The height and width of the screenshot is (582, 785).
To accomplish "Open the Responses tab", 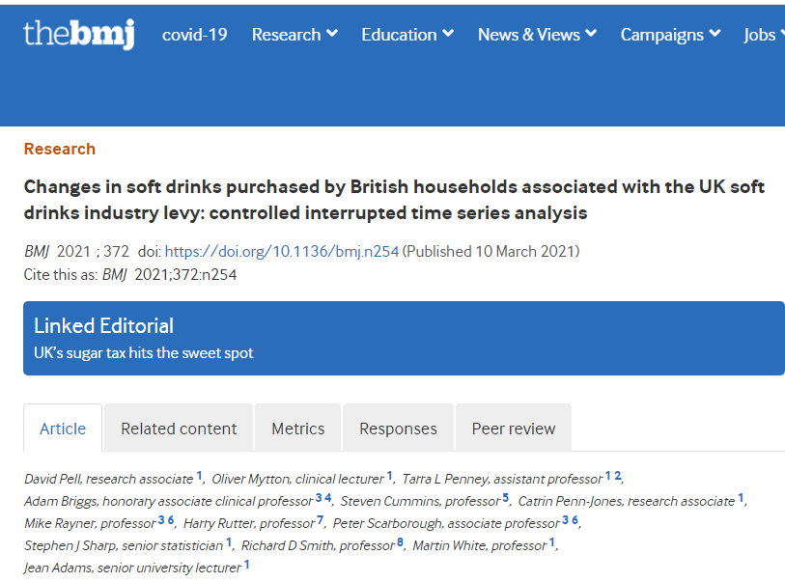I will 398,429.
